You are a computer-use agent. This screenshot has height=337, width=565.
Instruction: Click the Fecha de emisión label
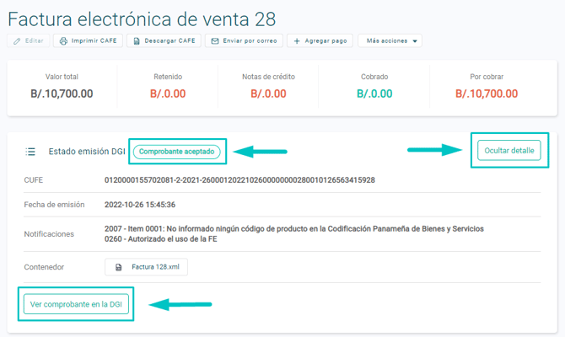[55, 205]
